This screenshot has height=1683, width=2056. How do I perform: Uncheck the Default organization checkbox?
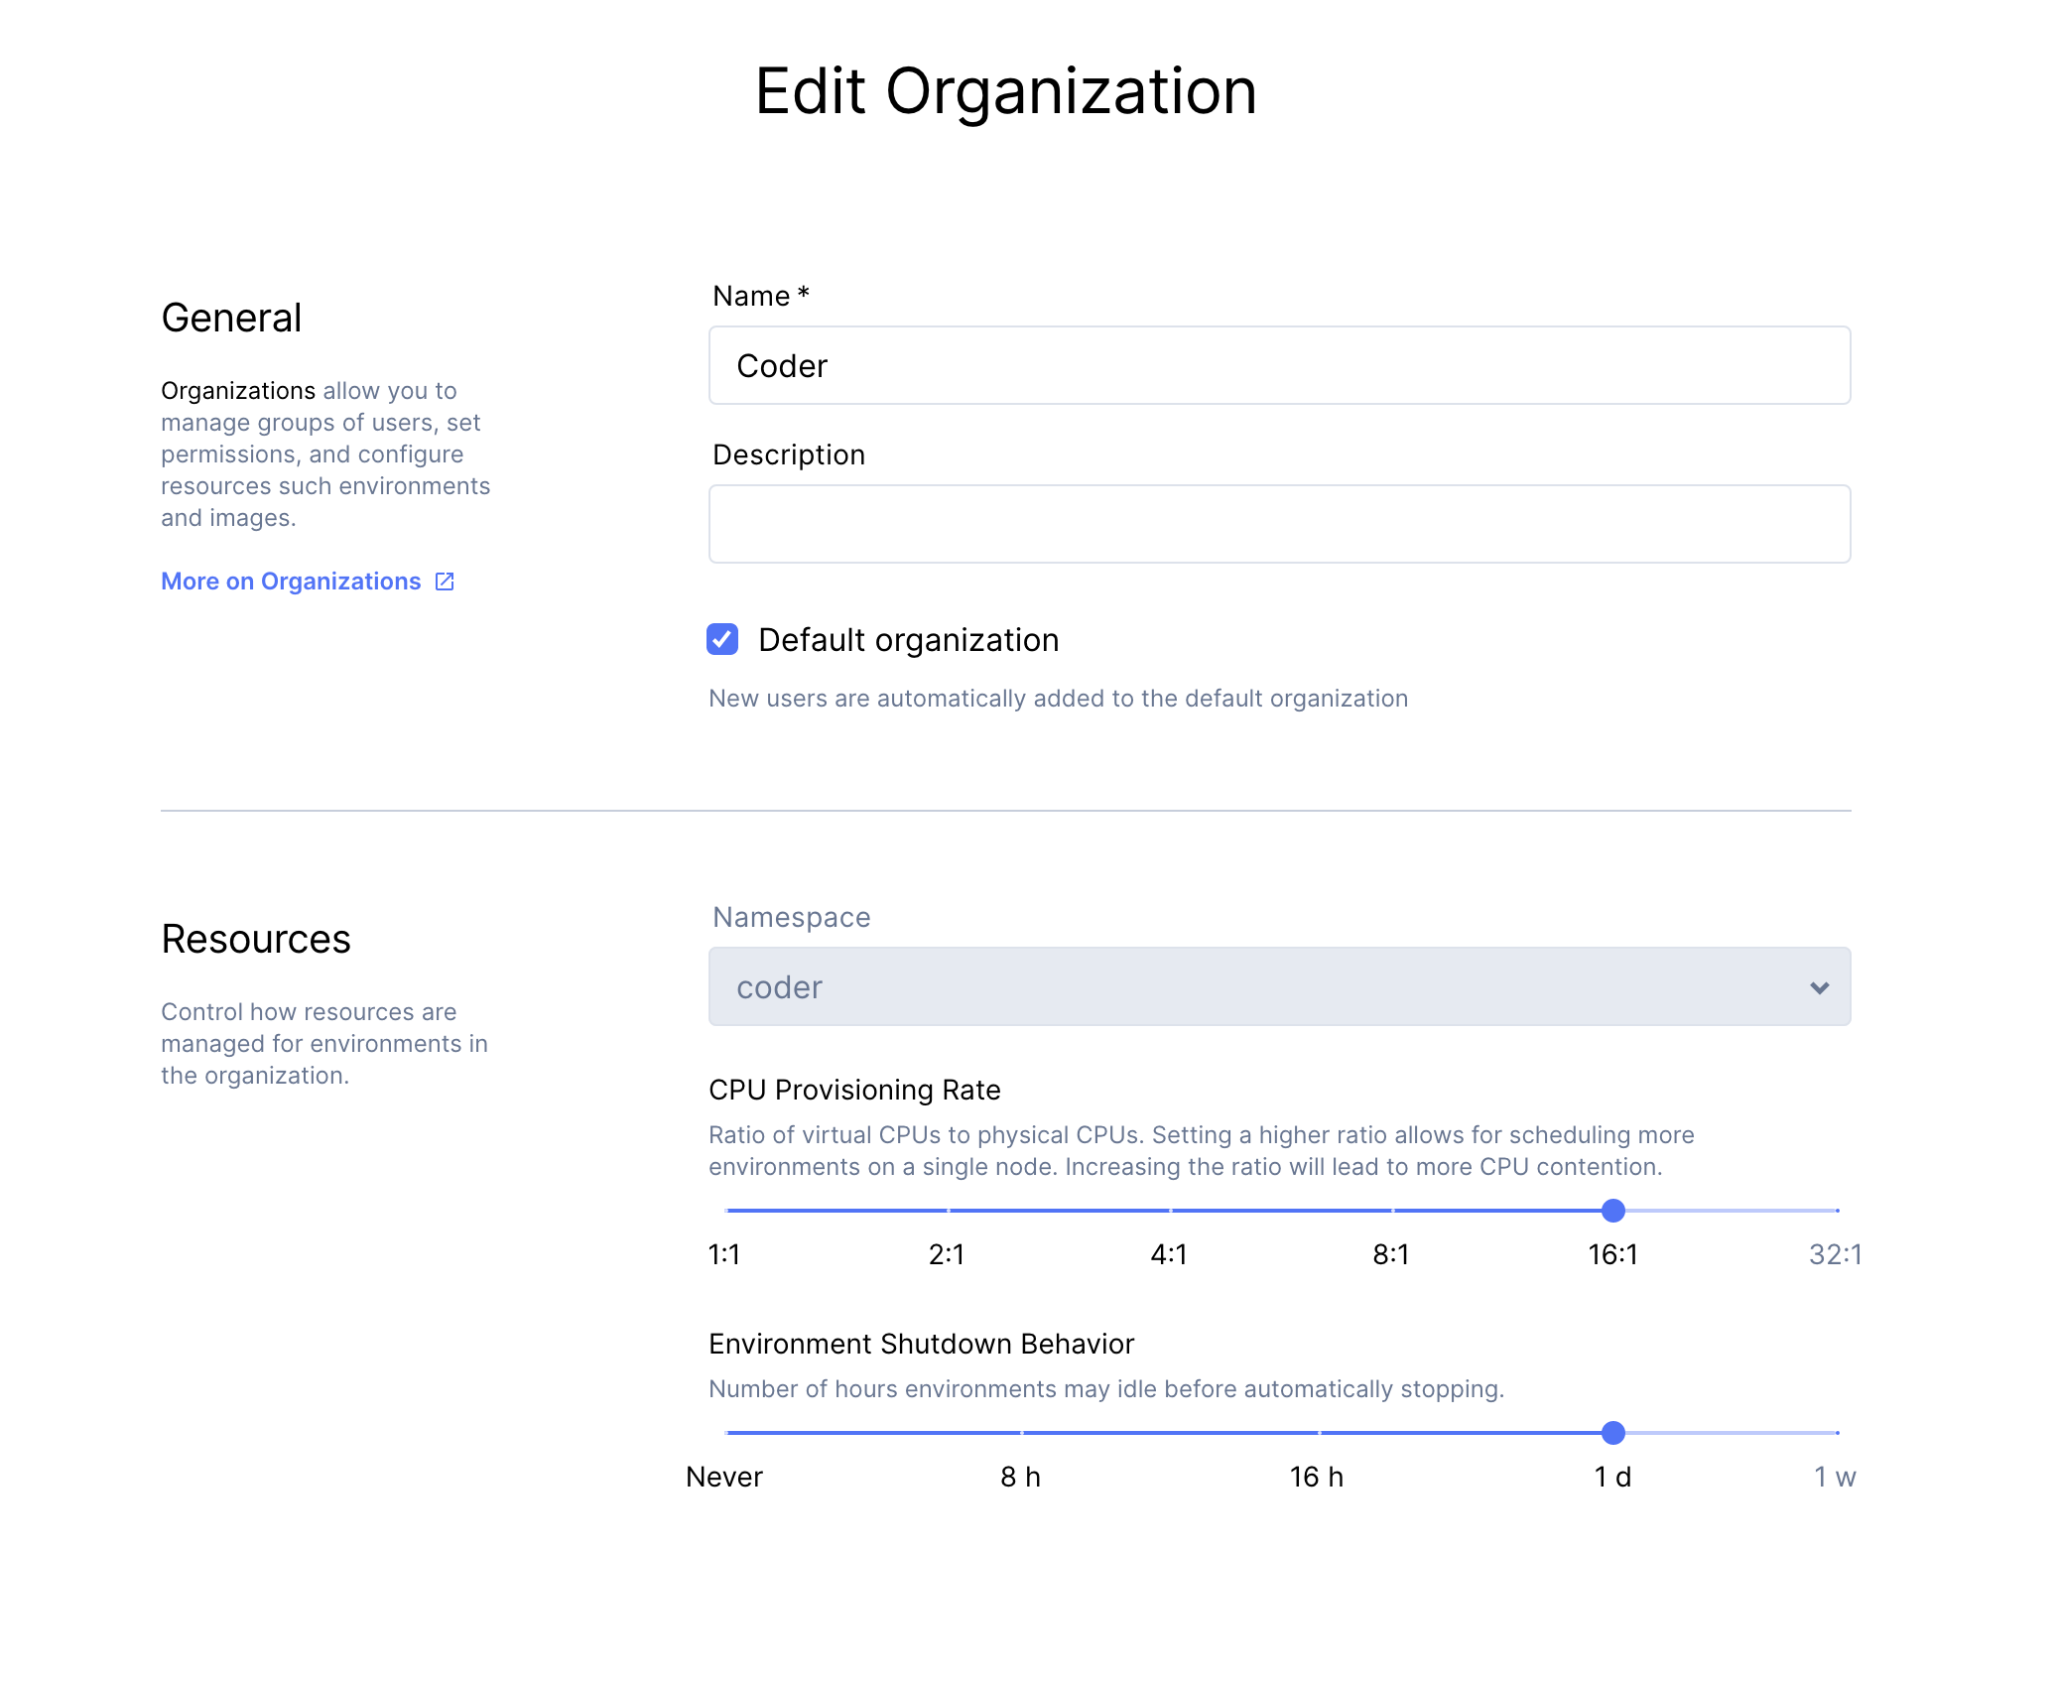click(722, 639)
